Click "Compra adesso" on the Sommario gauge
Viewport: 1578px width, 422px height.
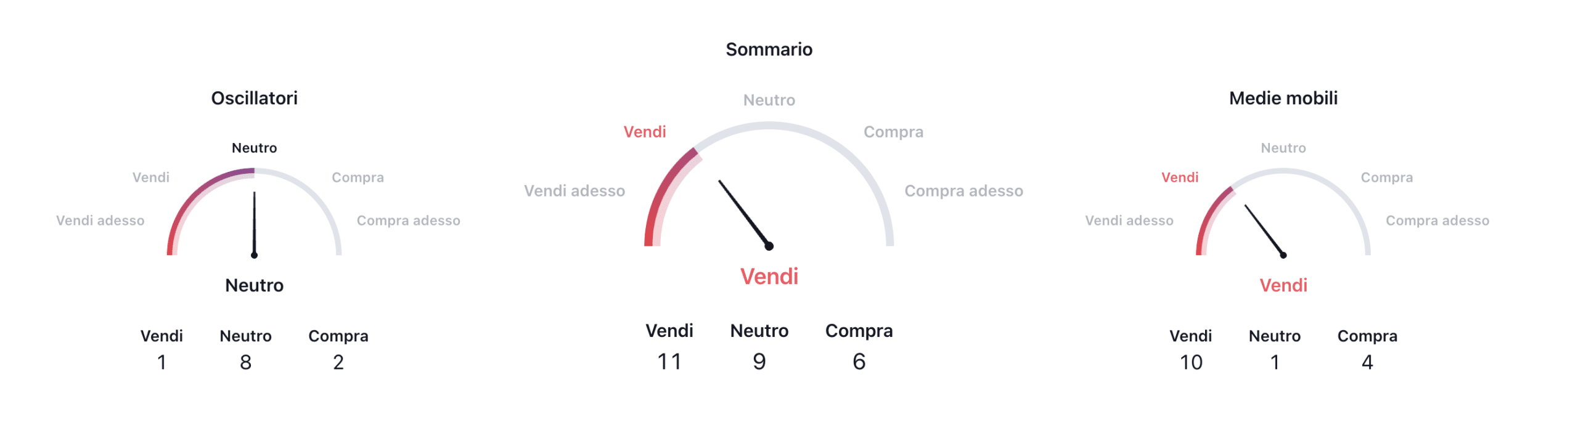[963, 191]
